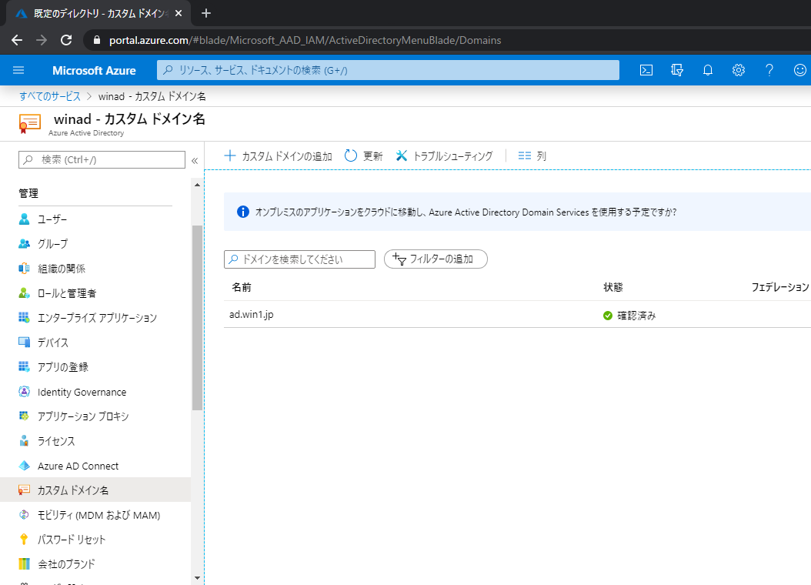The image size is (811, 585).
Task: Click the info icon in the banner
Action: [243, 212]
